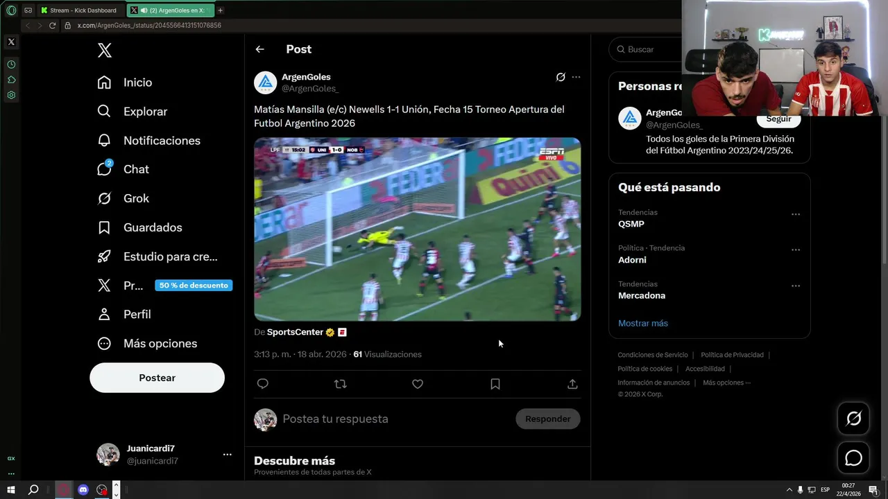Click the Juanicardi7 profile avatar
The width and height of the screenshot is (888, 499).
(108, 455)
